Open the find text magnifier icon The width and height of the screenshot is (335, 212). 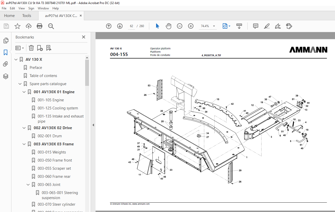click(51, 26)
